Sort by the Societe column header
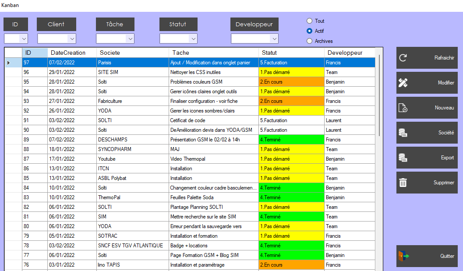The width and height of the screenshot is (463, 271). coord(133,53)
